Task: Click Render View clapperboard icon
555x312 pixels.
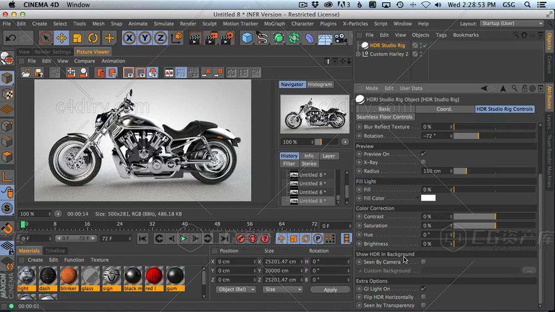Action: click(194, 38)
